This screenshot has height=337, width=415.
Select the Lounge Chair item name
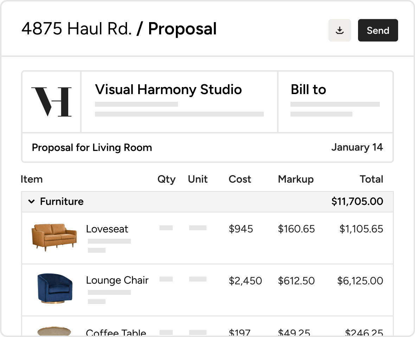pyautogui.click(x=117, y=280)
